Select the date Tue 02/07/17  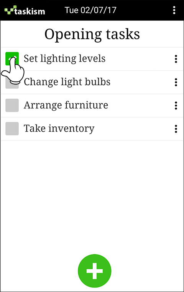(90, 10)
